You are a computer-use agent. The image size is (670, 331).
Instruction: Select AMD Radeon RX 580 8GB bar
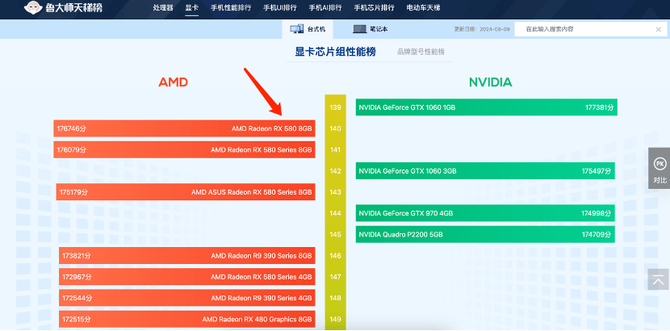point(184,128)
